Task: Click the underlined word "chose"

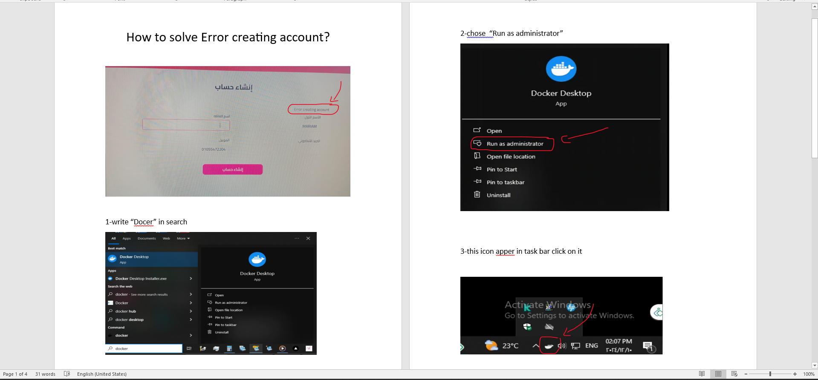Action: 476,33
